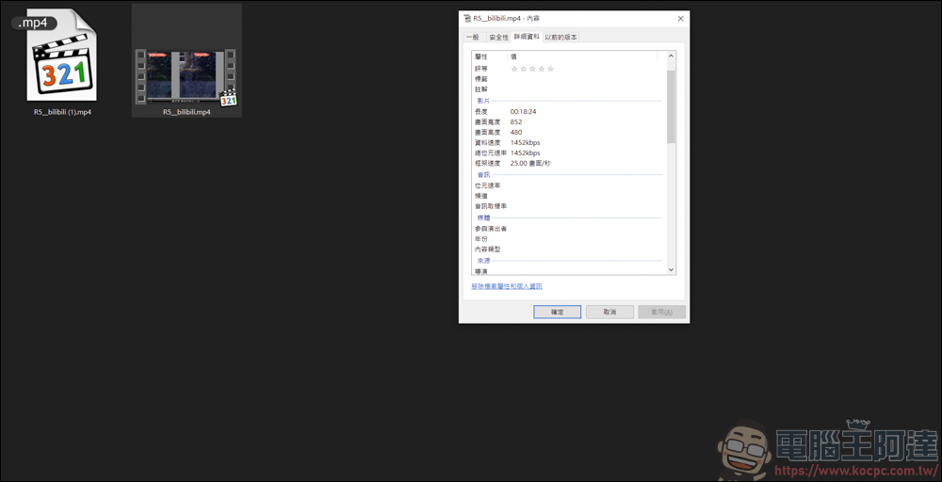942x482 pixels.
Task: Select the R5__bilibili.mp4 video thumbnail
Action: [187, 62]
